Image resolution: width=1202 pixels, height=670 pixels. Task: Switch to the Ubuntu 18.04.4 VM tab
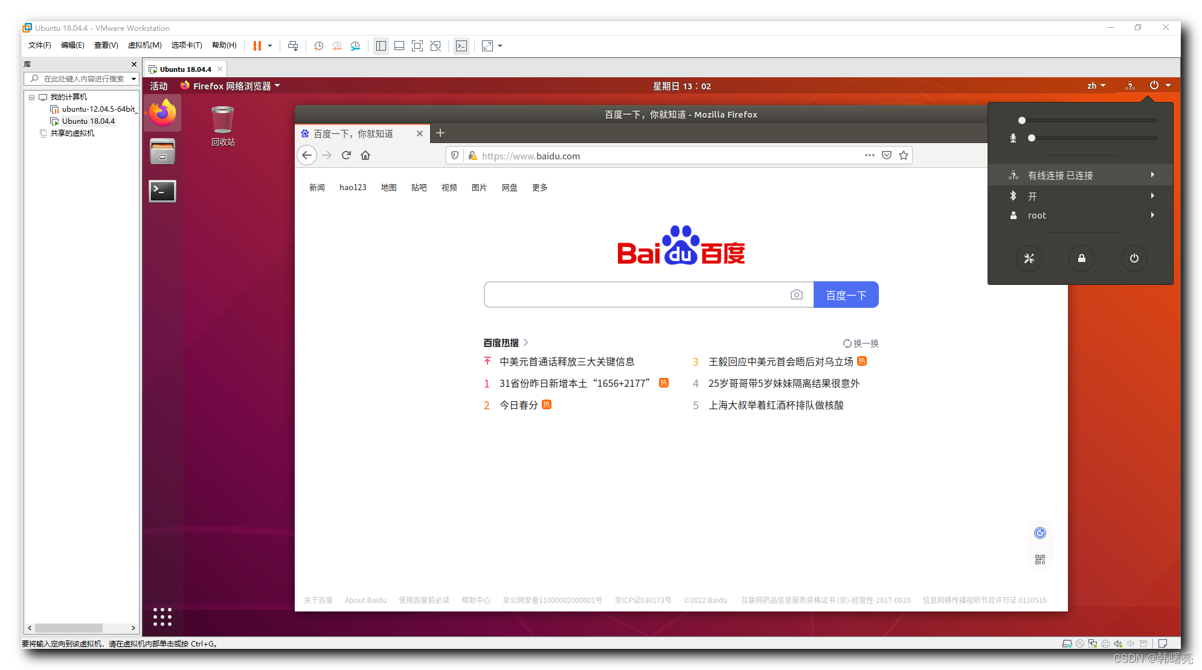click(185, 69)
